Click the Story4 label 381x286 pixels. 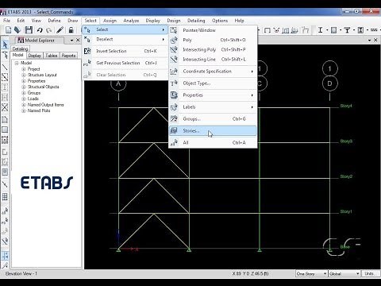[x=346, y=106]
